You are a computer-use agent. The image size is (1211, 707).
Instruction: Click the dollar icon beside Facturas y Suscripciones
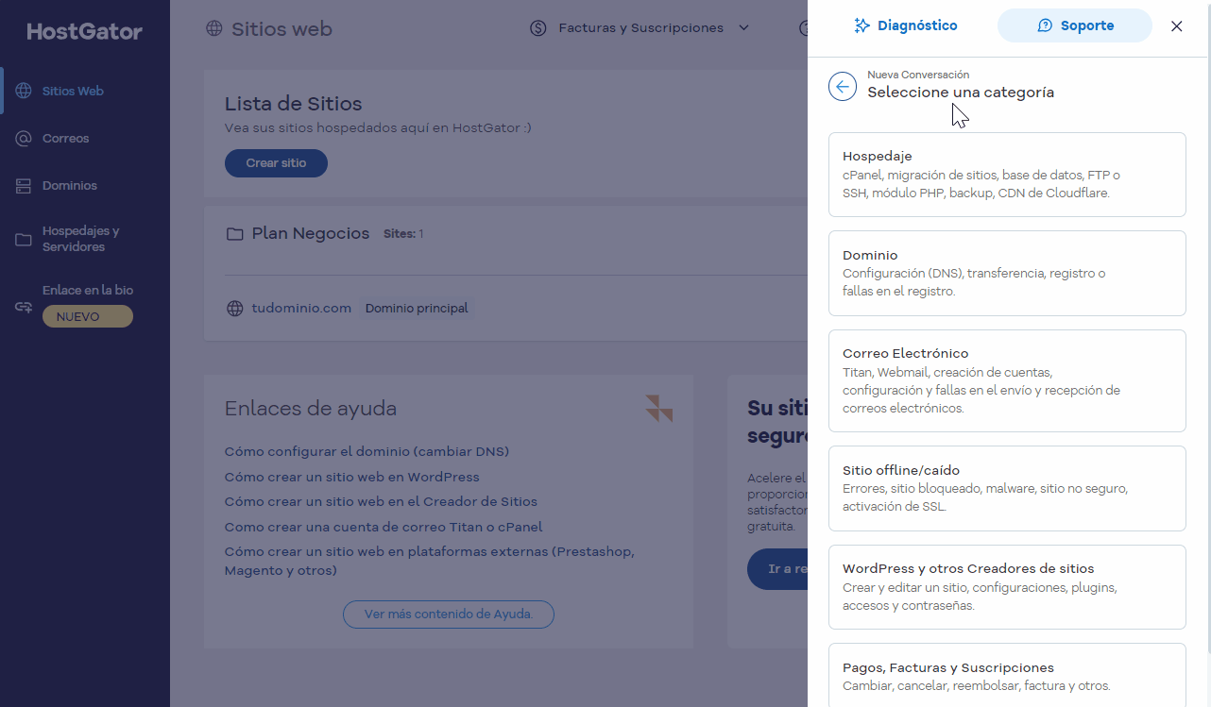point(538,28)
